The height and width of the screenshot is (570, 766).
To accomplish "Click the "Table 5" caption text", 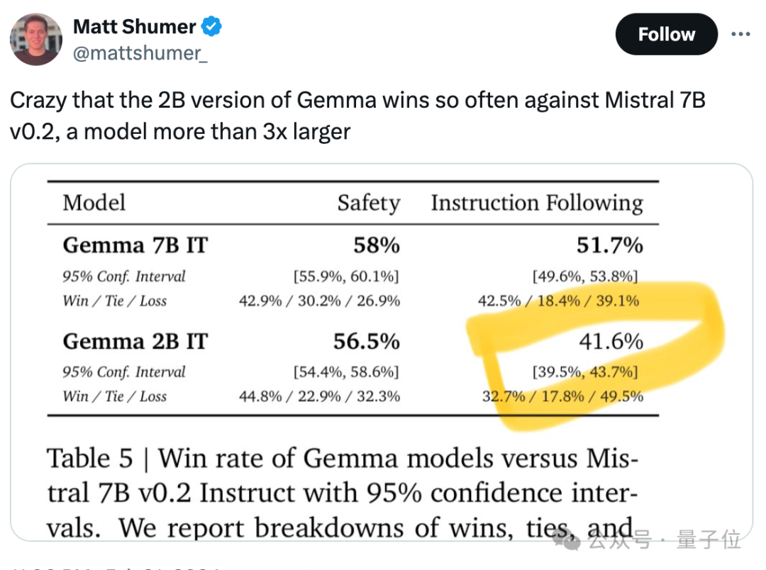I will [90, 459].
